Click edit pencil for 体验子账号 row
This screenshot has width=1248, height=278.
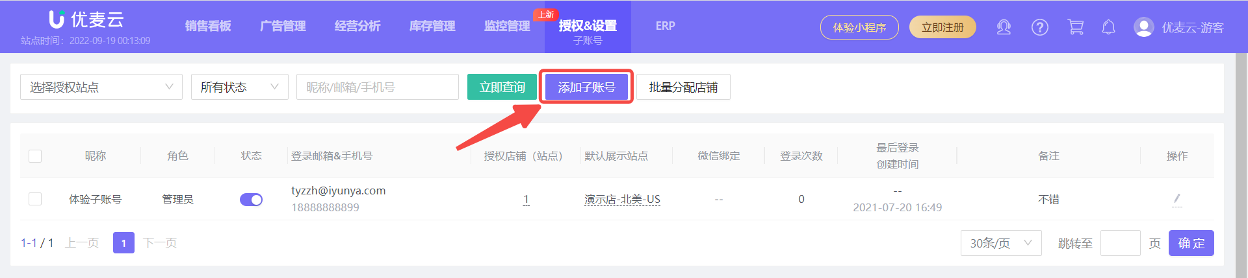pos(1177,200)
